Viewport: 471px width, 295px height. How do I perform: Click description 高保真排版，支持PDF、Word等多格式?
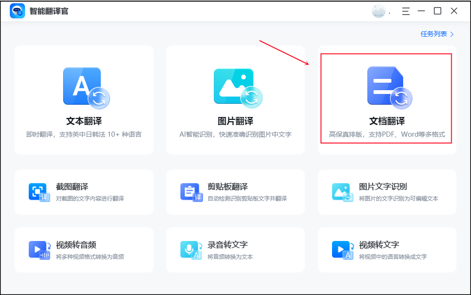coord(387,134)
